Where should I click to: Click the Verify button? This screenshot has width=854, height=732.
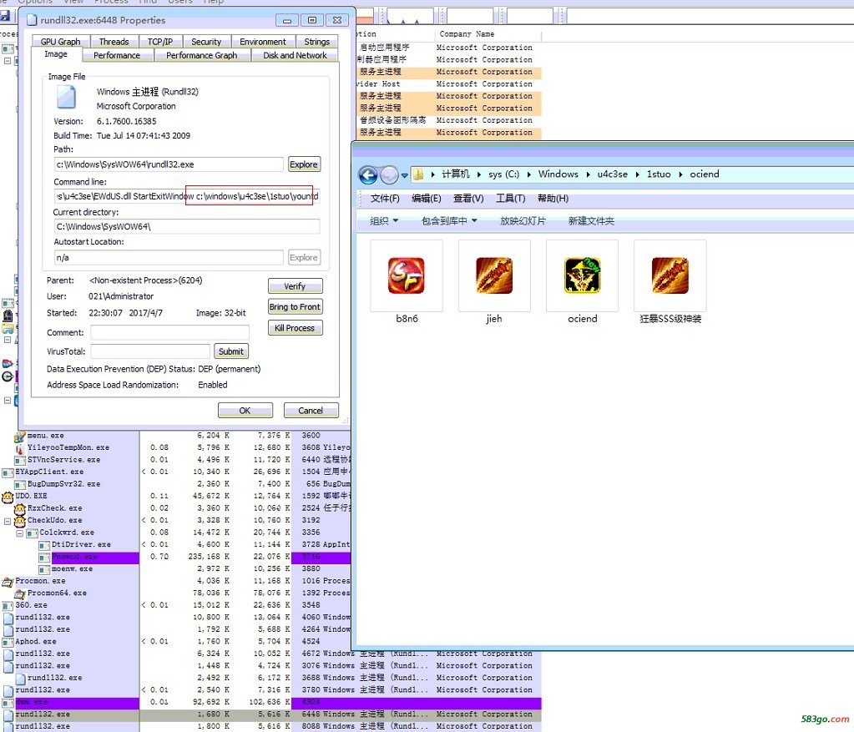pyautogui.click(x=295, y=286)
